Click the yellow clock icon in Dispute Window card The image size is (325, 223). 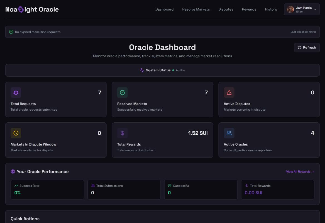pos(16,133)
